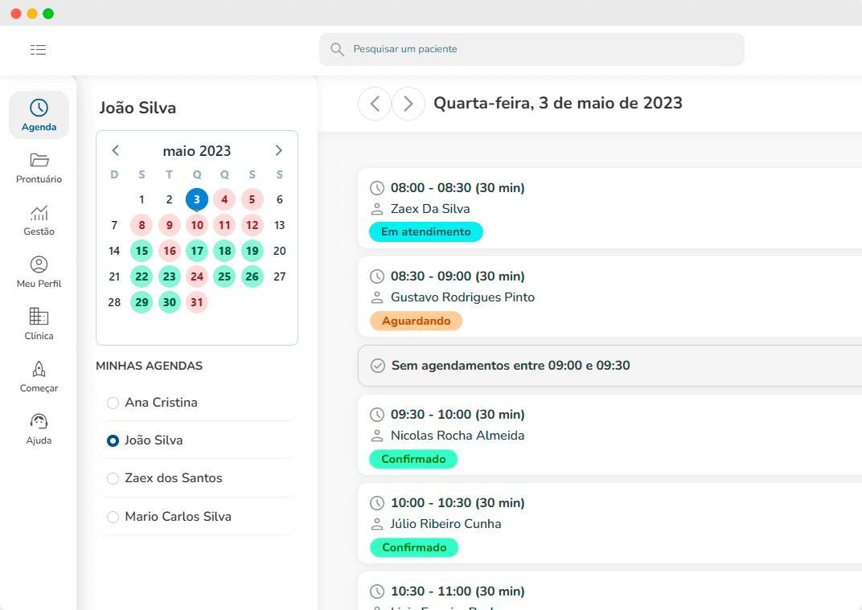The height and width of the screenshot is (610, 862).
Task: Click the Pesquisar um paciente search field
Action: [x=532, y=50]
